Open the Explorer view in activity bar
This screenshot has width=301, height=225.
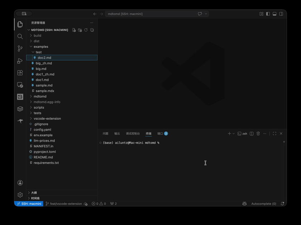(x=20, y=24)
